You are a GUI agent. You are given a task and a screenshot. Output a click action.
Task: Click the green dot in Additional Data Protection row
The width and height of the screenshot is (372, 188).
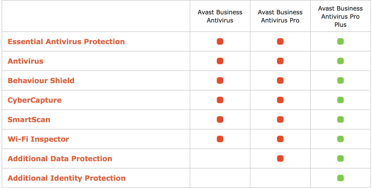(x=341, y=159)
